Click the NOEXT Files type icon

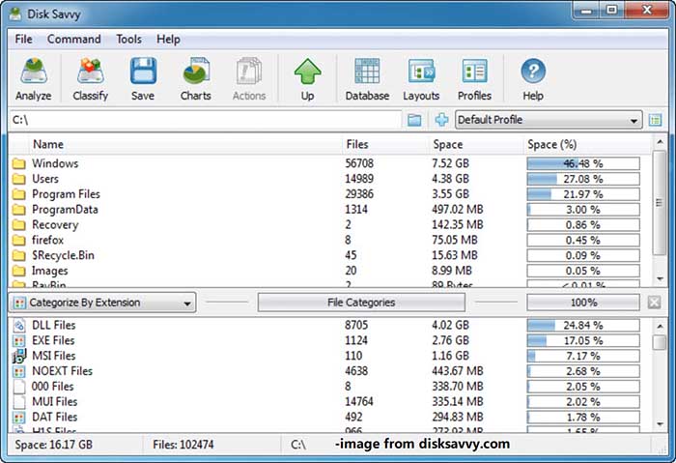pos(19,371)
